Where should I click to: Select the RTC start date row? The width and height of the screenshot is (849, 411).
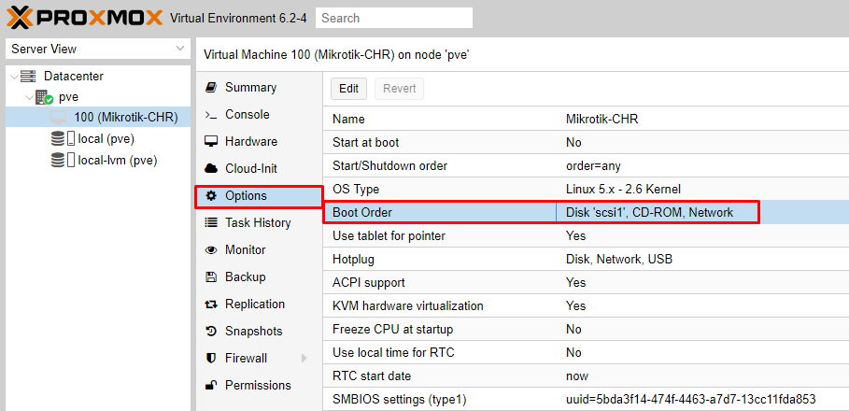586,376
